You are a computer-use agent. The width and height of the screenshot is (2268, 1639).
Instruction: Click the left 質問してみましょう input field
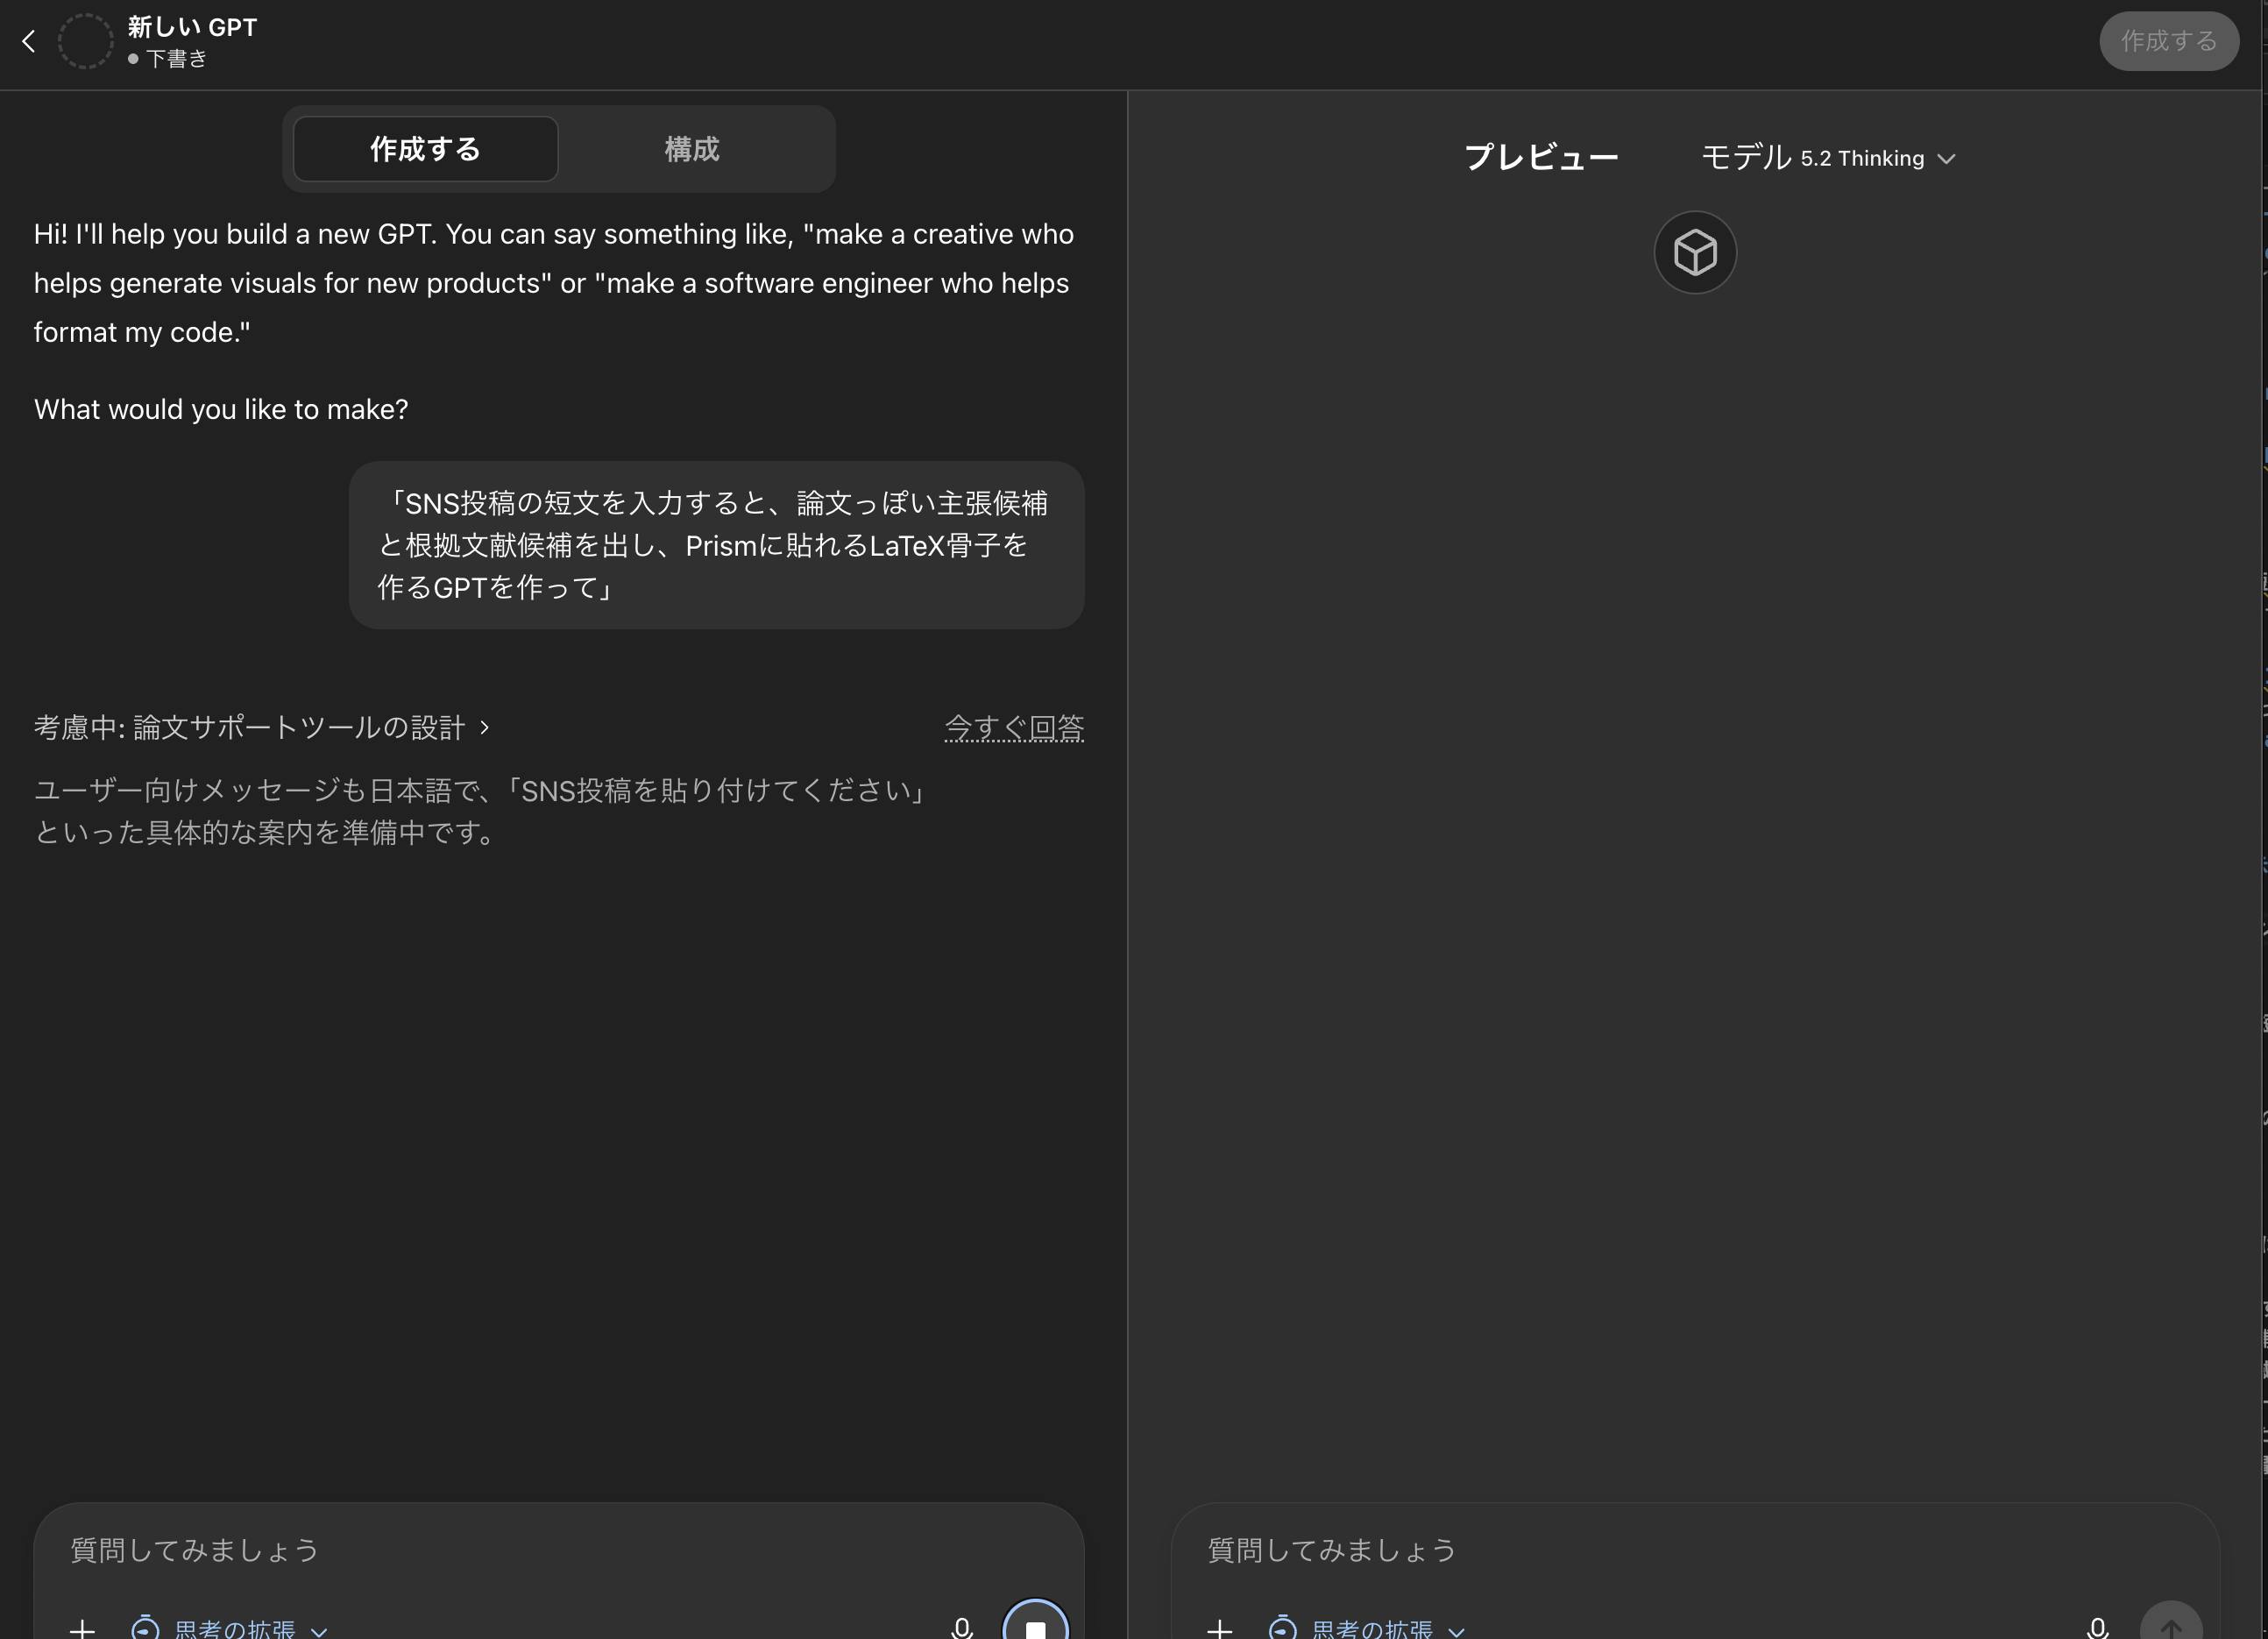500,1550
